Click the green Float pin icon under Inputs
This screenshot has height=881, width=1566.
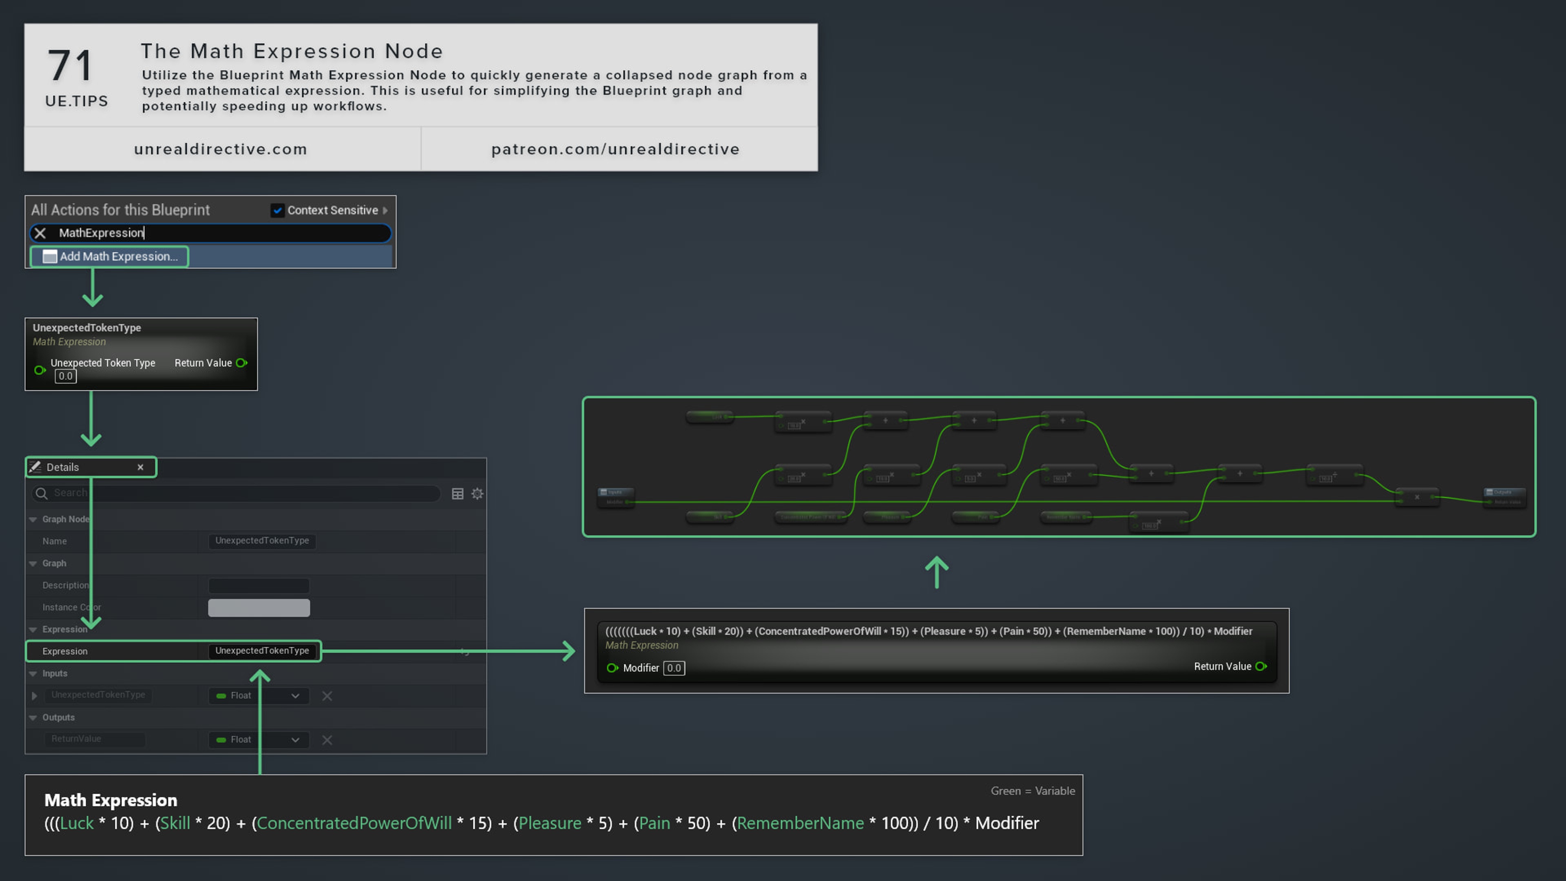[x=221, y=695]
